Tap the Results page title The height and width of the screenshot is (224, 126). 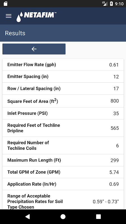coord(15,33)
